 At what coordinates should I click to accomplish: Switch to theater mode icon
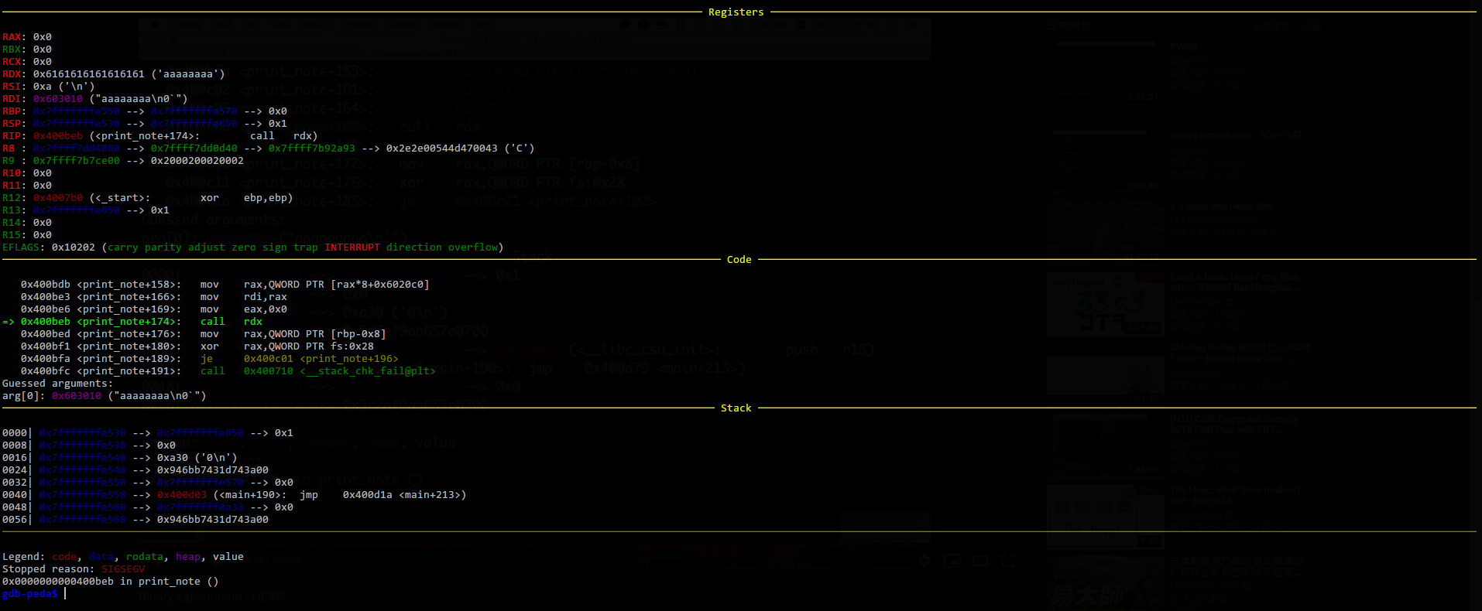[980, 561]
